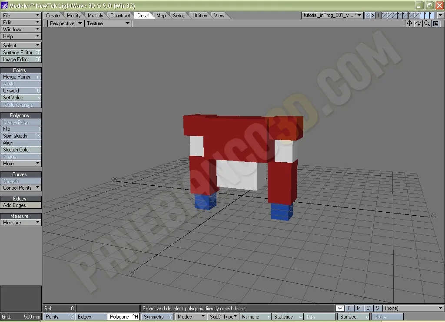The image size is (445, 322).
Task: Switch to the Map tab
Action: tap(161, 16)
